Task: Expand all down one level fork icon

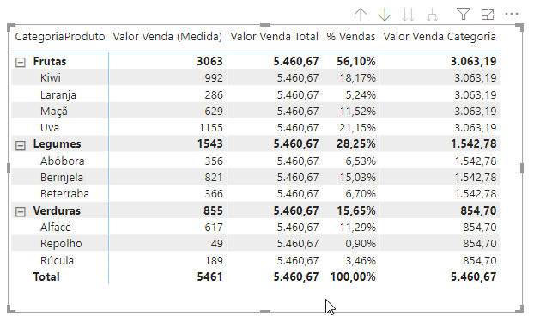Action: [x=432, y=15]
